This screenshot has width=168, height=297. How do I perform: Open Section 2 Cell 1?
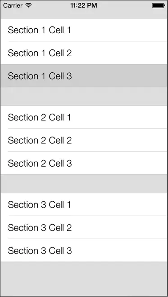[x=84, y=117]
